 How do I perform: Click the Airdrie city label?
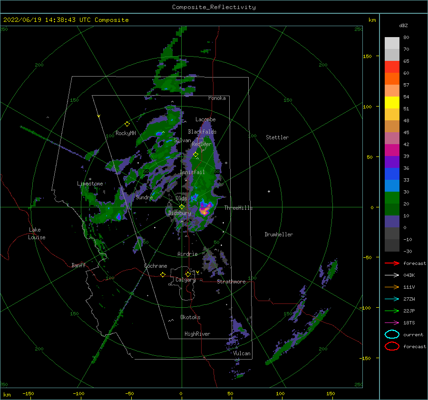(x=187, y=254)
